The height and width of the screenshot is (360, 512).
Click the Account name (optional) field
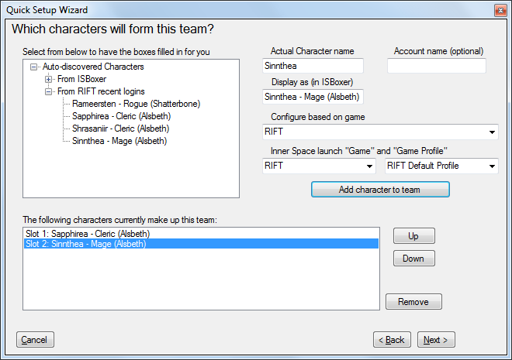(437, 66)
